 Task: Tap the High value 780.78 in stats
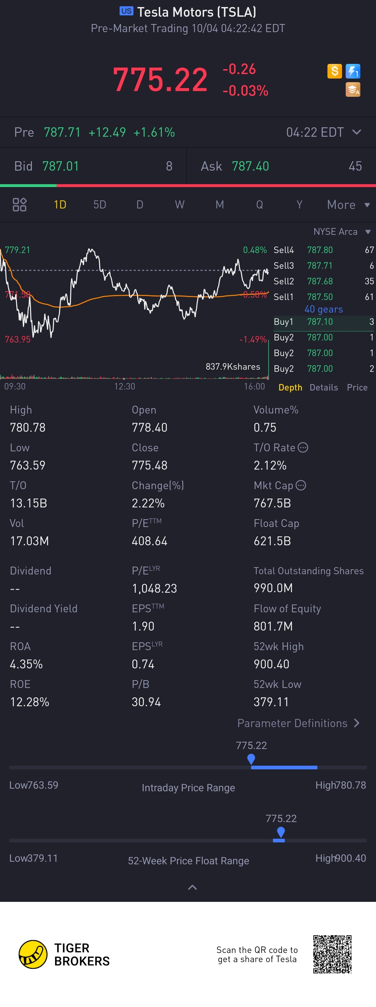(28, 427)
